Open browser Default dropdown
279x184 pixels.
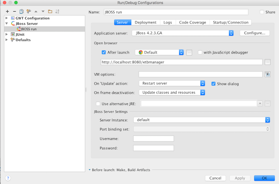159,52
